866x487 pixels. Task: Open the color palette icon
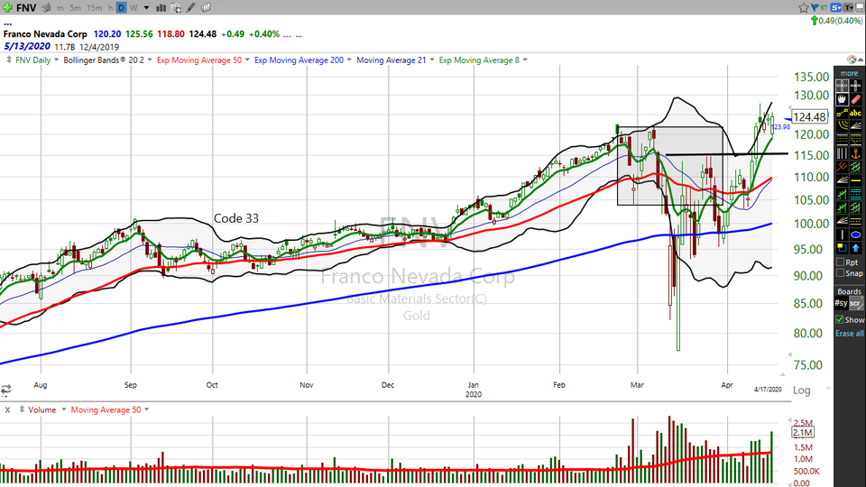tap(852, 60)
